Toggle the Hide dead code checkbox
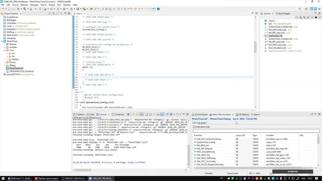Screen dimensions: 322x181 tap(194, 127)
